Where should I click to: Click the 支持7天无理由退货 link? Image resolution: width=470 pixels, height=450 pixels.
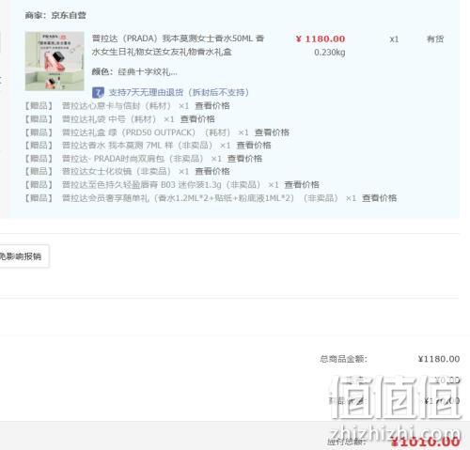pos(179,92)
